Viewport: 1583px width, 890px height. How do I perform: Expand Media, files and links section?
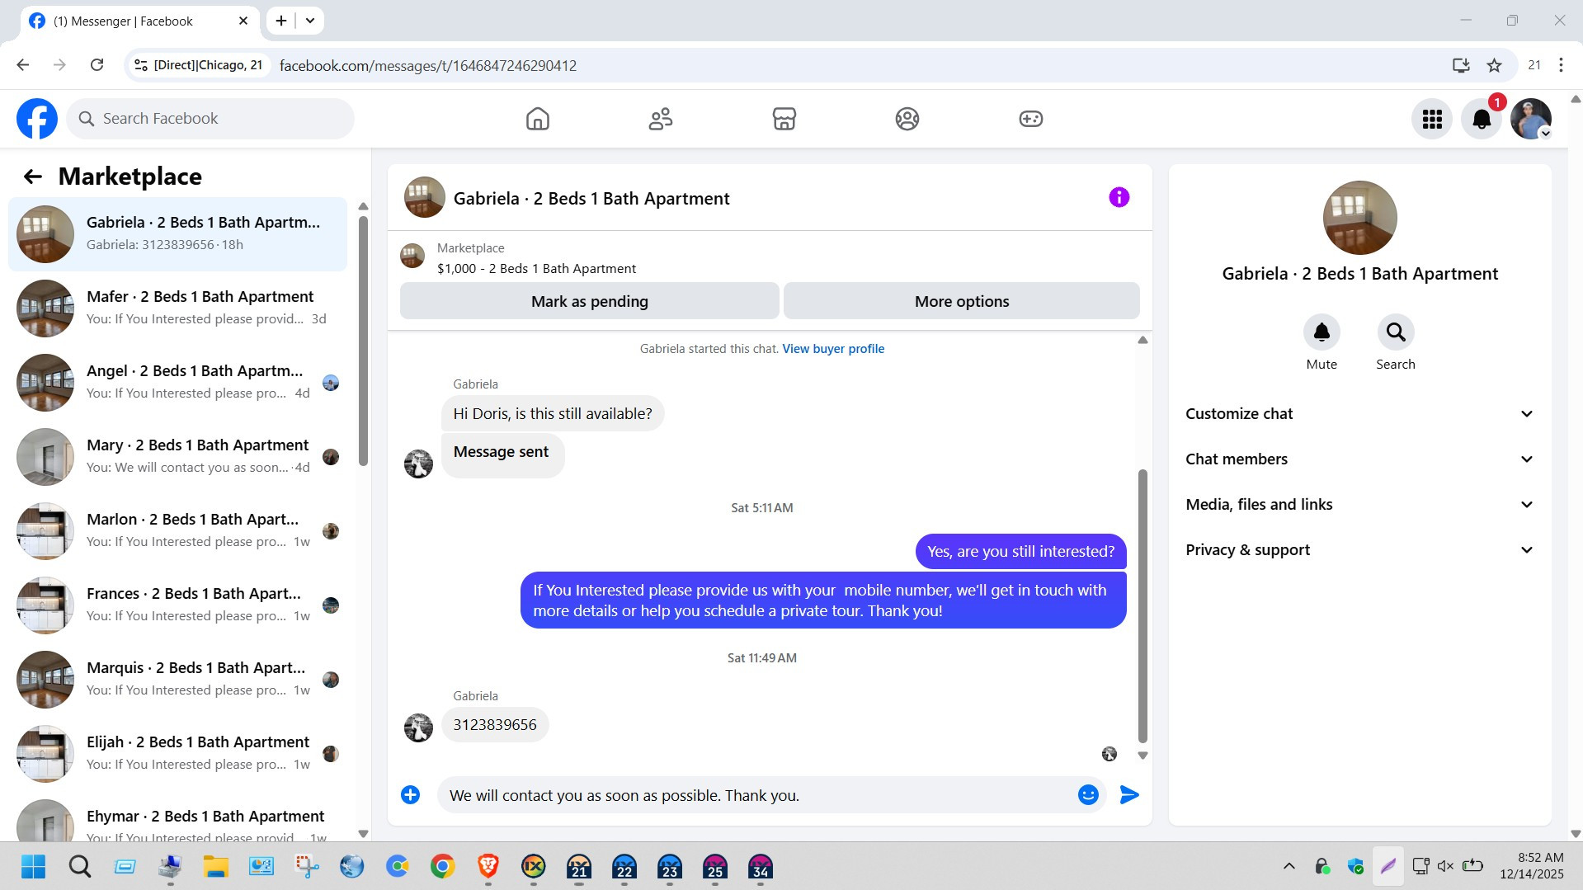coord(1359,505)
